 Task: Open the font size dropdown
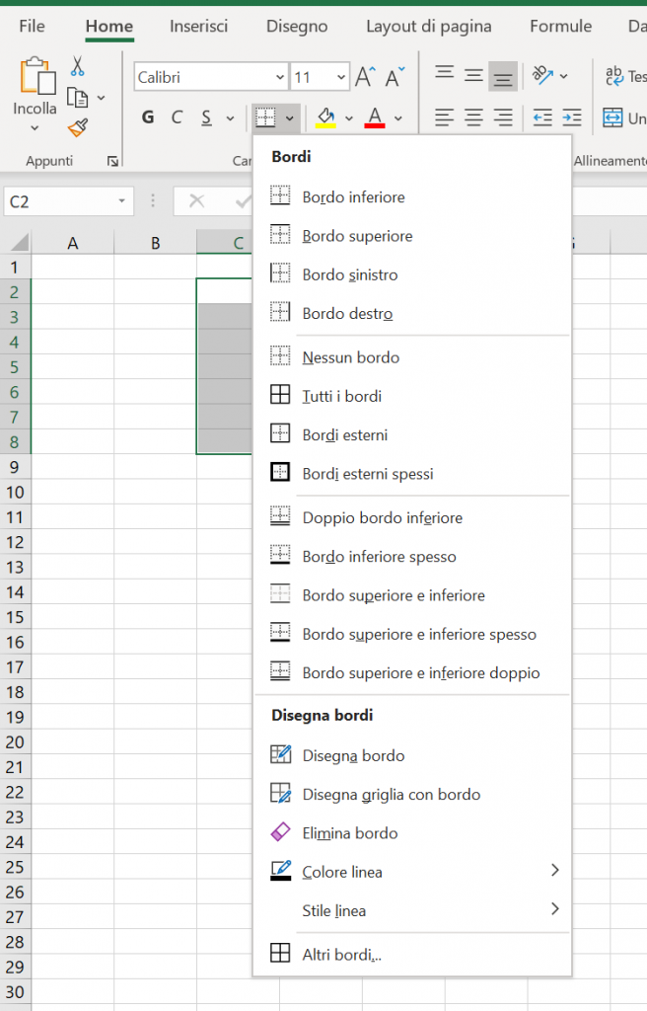click(x=341, y=77)
